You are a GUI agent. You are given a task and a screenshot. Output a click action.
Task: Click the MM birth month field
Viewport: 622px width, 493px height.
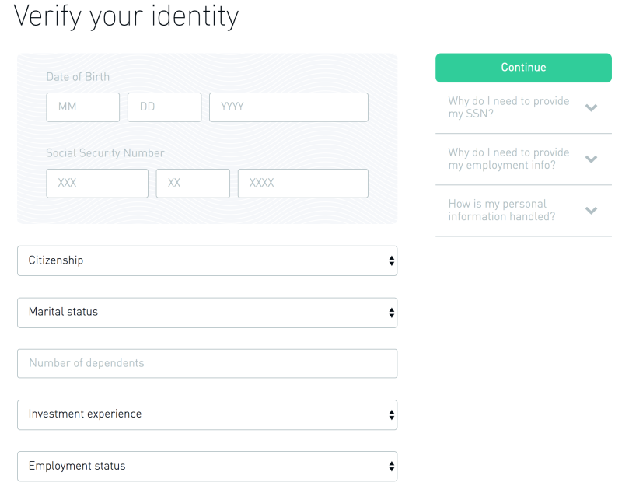pos(83,107)
